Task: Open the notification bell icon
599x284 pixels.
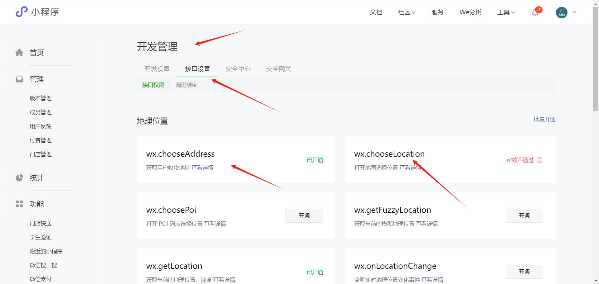Action: [x=535, y=12]
